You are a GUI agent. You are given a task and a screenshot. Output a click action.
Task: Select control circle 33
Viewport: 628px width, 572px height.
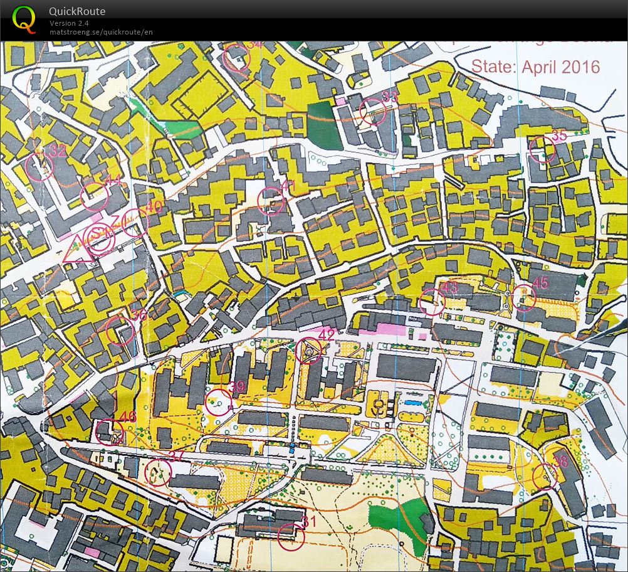(x=372, y=112)
